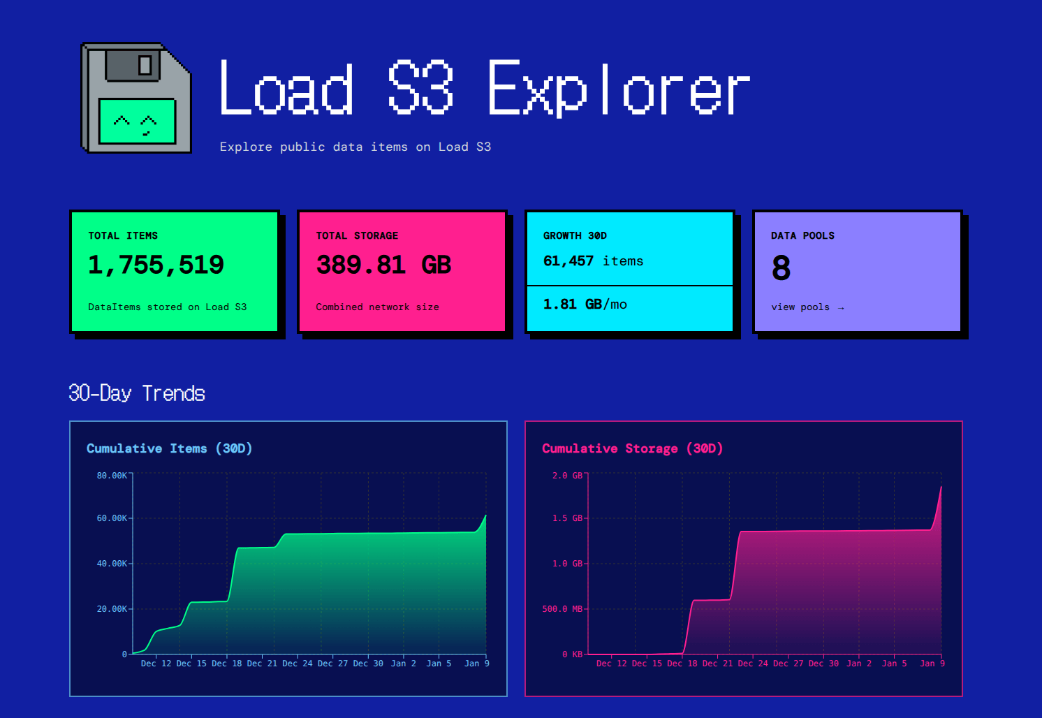Click the 61,457 items growth figure

click(593, 261)
